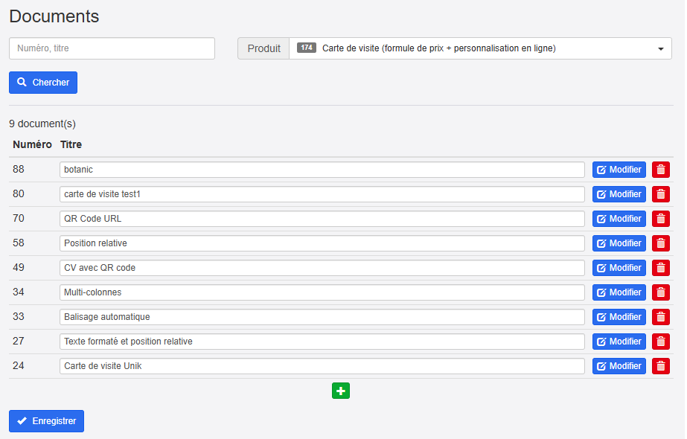Click Modifier for botanic document
This screenshot has height=439, width=687.
(619, 170)
